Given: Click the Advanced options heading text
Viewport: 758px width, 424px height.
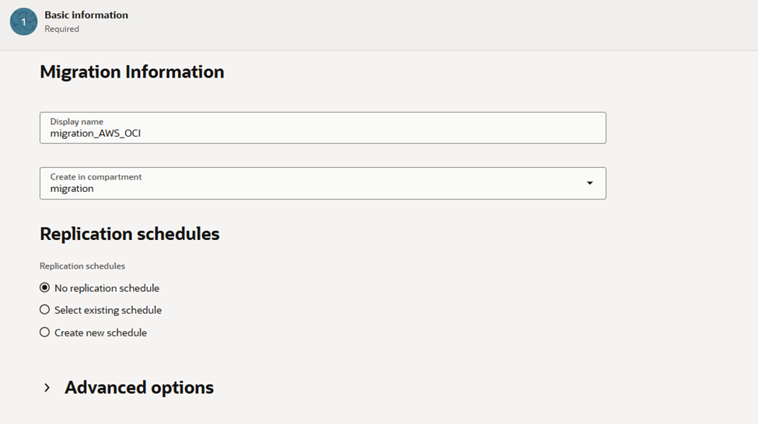Looking at the screenshot, I should click(x=139, y=388).
